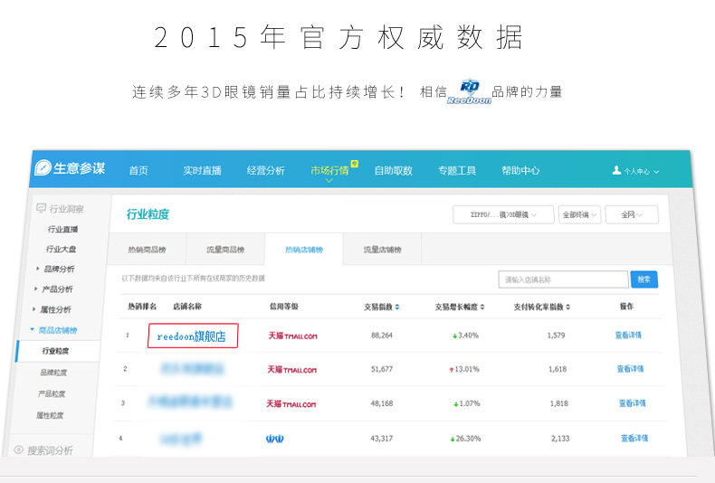
Task: Open the 全部终端 dropdown
Action: (579, 214)
